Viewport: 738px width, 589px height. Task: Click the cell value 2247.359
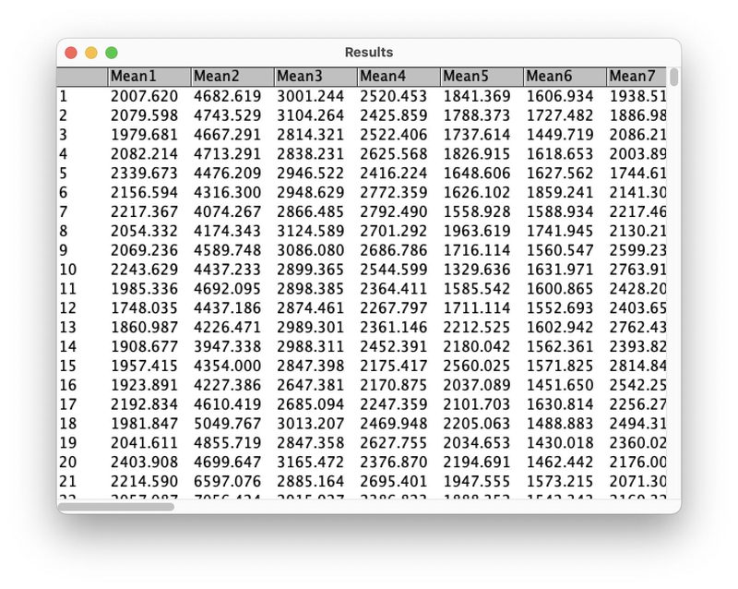click(394, 404)
